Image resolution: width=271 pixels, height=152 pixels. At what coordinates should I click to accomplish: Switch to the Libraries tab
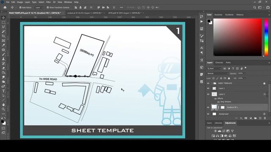[x=218, y=123]
